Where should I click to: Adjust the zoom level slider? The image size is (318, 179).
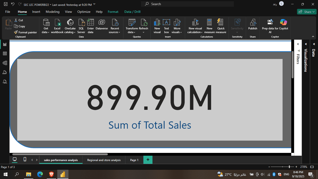point(289,167)
